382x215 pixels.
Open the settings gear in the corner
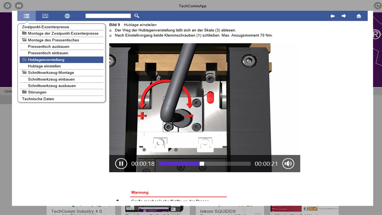[7, 5]
